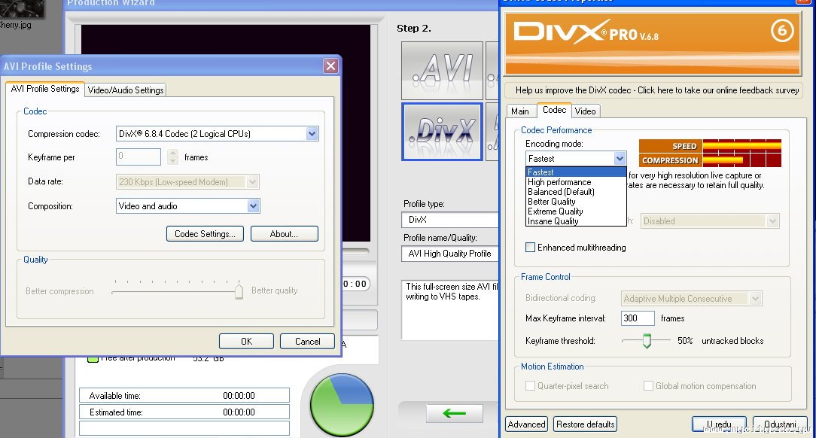Click the Available time value 00:00:00

(239, 396)
